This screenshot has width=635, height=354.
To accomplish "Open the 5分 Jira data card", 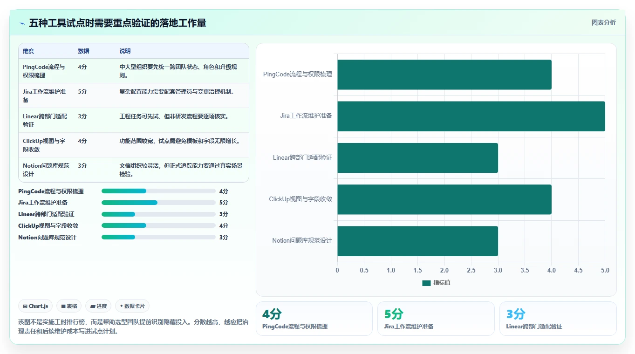I will [x=436, y=319].
